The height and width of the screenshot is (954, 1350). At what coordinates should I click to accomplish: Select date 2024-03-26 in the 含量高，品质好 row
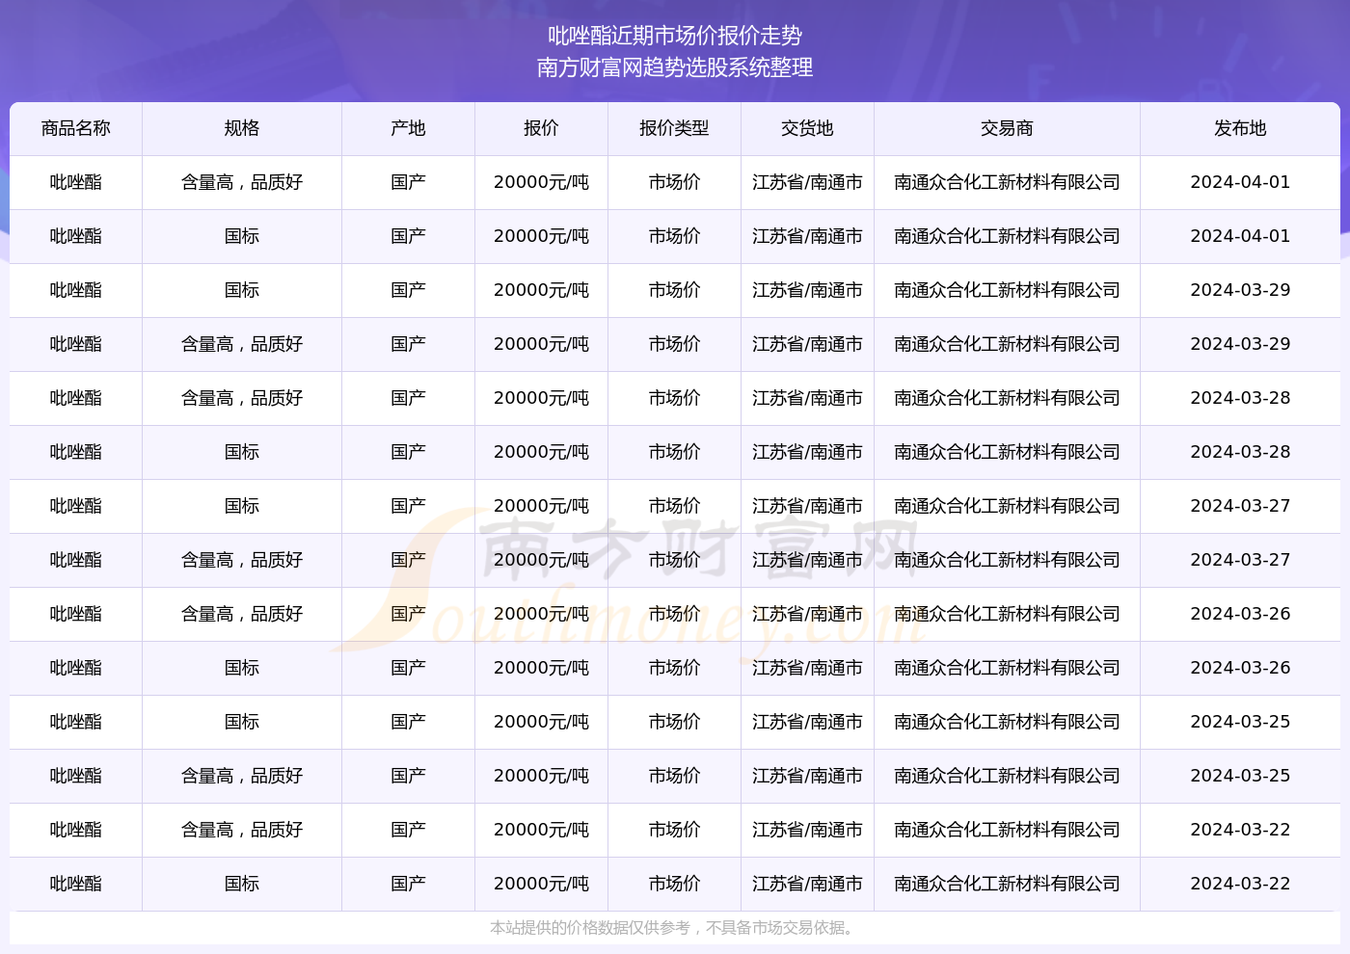pyautogui.click(x=1240, y=614)
